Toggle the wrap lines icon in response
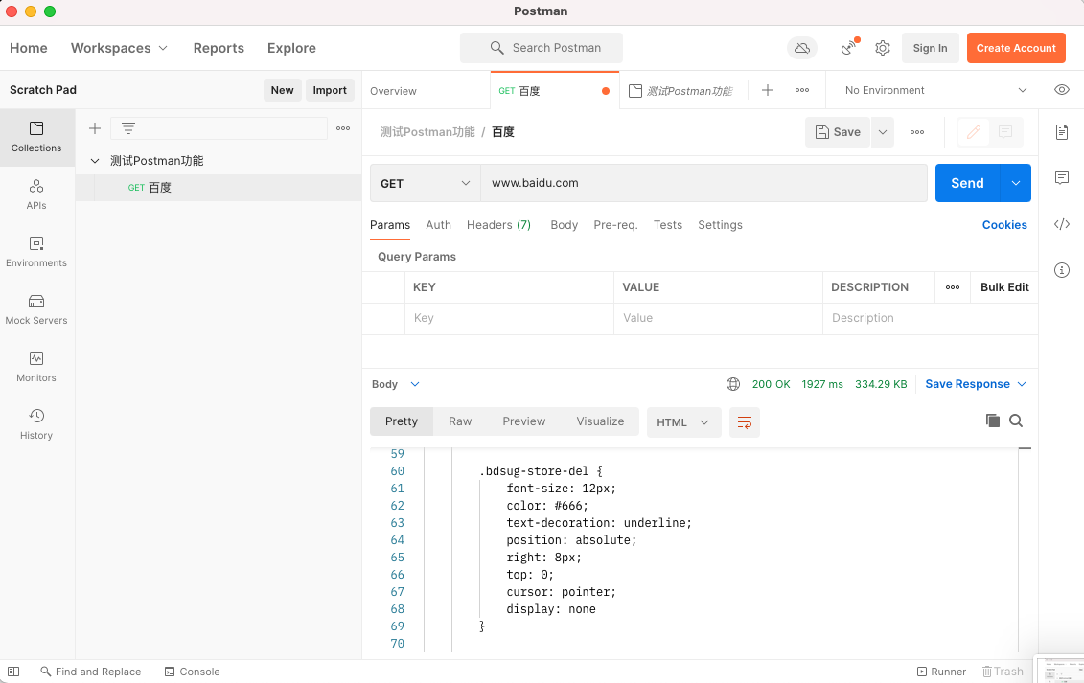Viewport: 1084px width, 683px height. click(745, 422)
